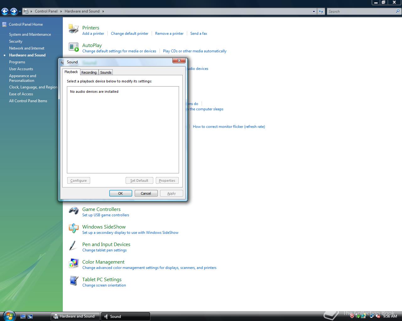Viewport: 402px width, 321px height.
Task: Click the Refresh button beside address bar
Action: 321,11
